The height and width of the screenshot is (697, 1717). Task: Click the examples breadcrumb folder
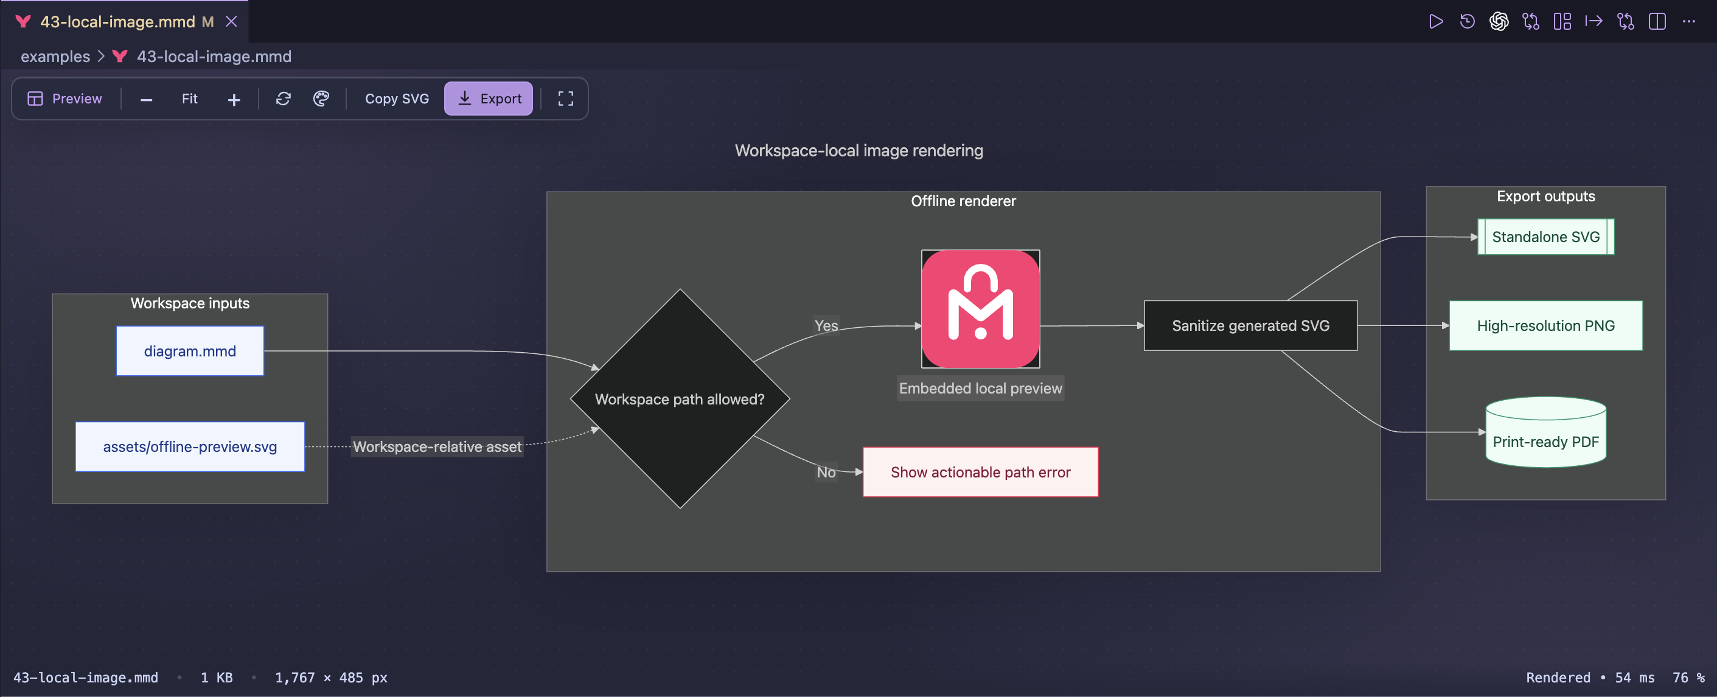55,57
